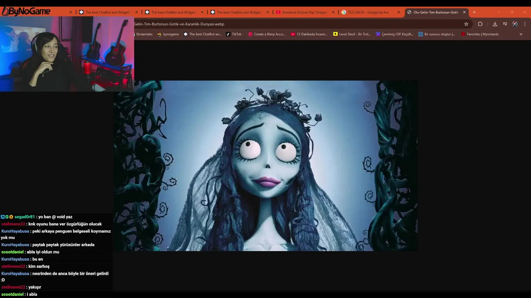Bookmark this page with the star icon
The width and height of the screenshot is (531, 298).
[466, 24]
